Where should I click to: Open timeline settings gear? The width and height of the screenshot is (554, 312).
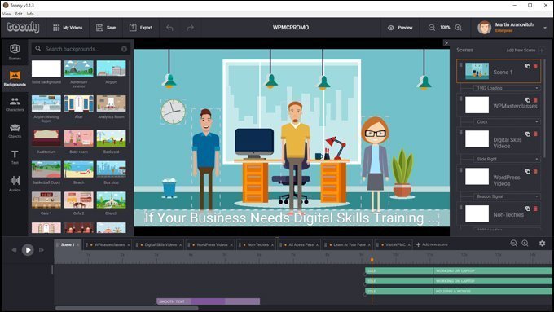[542, 243]
